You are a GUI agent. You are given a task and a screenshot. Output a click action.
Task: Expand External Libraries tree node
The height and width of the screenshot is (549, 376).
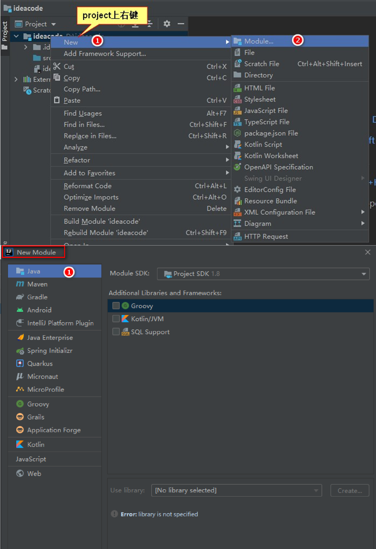pos(16,79)
